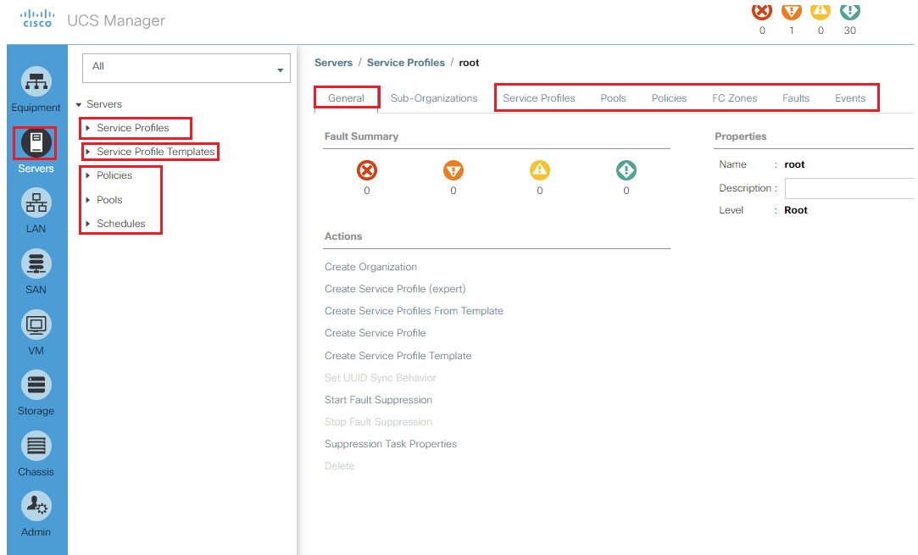The width and height of the screenshot is (918, 555).
Task: Open the Faults tab
Action: (x=796, y=97)
